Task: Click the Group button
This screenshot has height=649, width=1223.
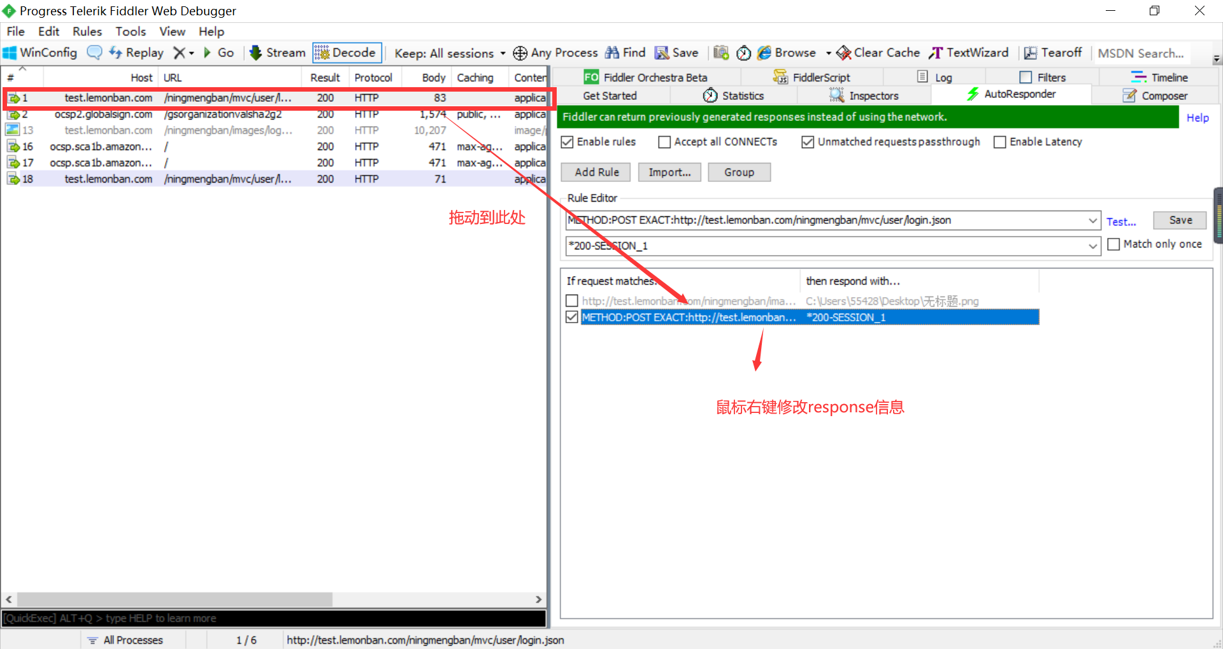Action: pyautogui.click(x=739, y=172)
